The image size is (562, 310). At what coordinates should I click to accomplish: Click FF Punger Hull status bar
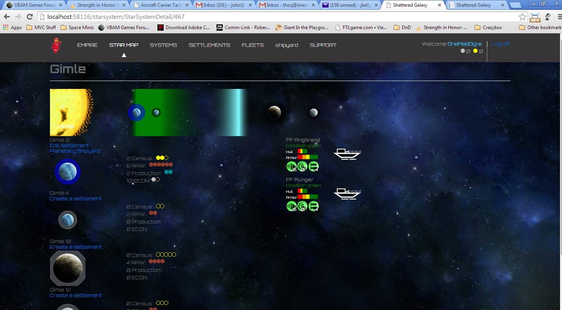click(x=302, y=191)
